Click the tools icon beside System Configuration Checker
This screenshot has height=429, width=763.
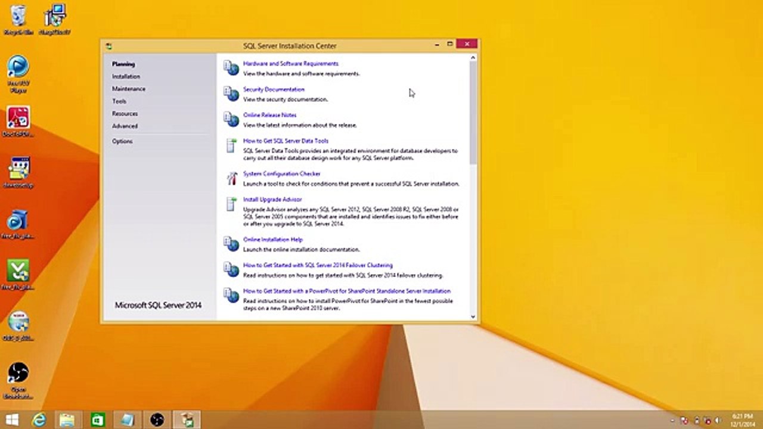(x=231, y=178)
